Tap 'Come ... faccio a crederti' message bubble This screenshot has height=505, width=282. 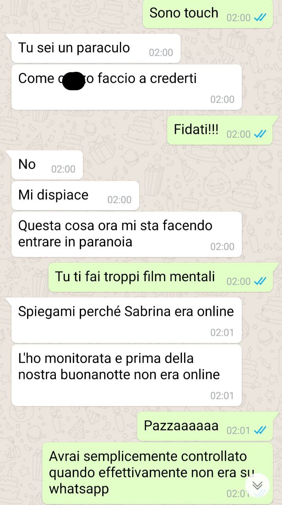coord(126,87)
